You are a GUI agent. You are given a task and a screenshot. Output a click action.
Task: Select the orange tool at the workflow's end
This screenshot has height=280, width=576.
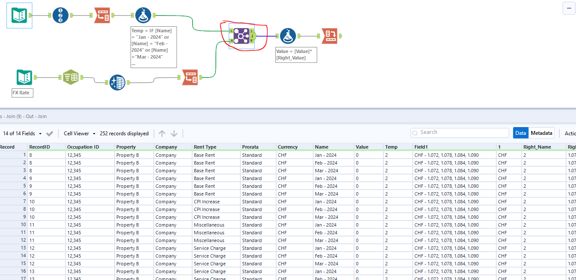(330, 36)
